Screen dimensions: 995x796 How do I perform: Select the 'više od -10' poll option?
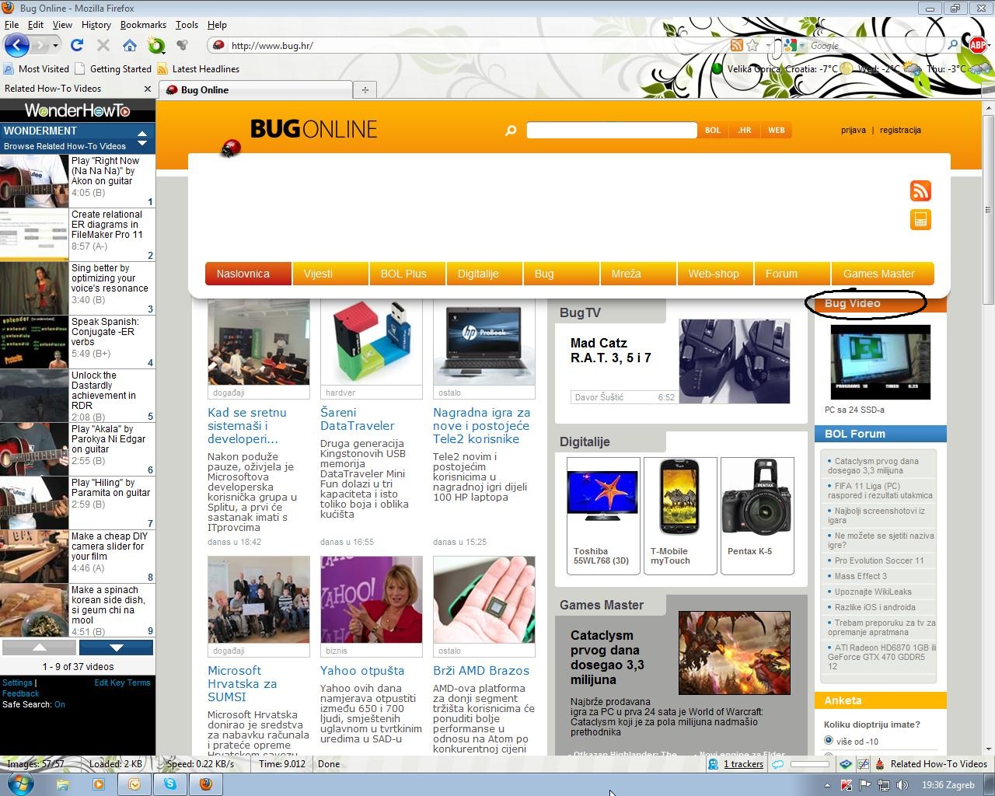click(829, 741)
